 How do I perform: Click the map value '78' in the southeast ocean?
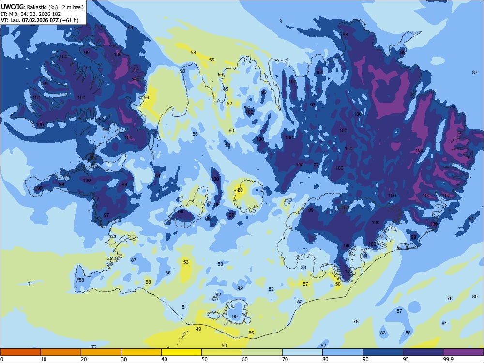[356, 322]
